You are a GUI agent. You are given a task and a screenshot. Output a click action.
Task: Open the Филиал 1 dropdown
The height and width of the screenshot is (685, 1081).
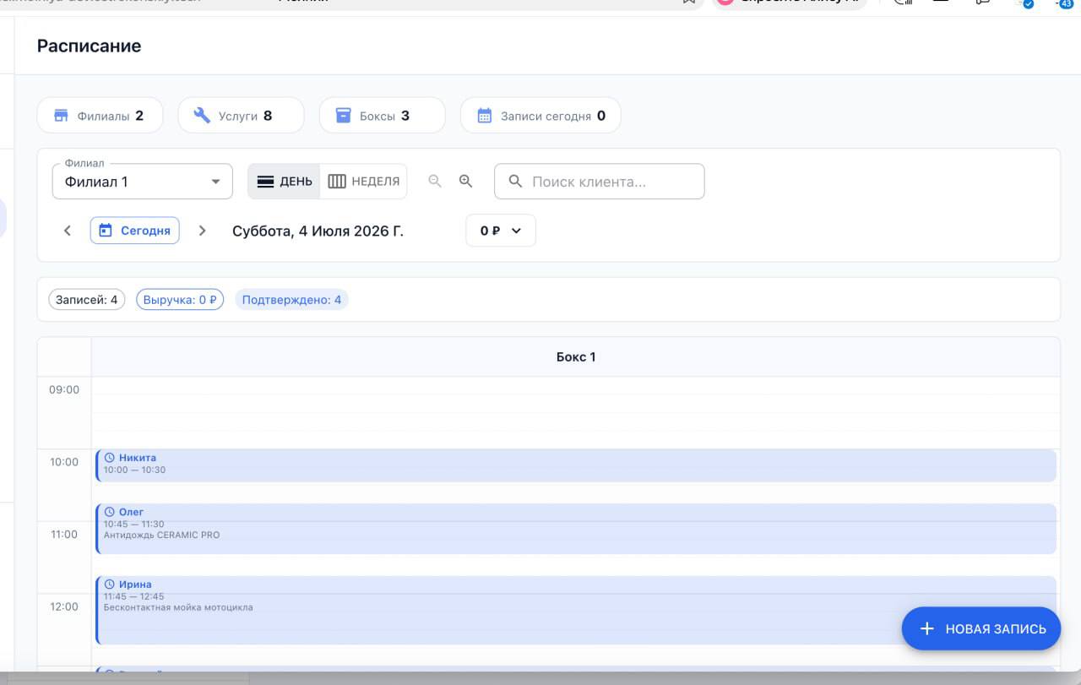(143, 182)
